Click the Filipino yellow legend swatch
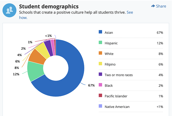The image size is (173, 116). point(101,64)
